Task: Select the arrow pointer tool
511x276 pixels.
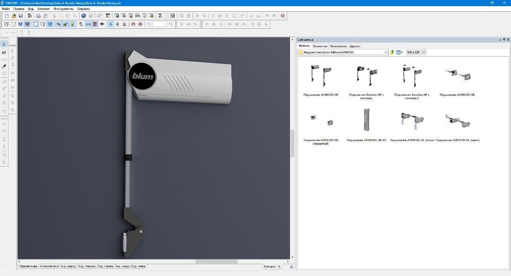Action: 4,44
